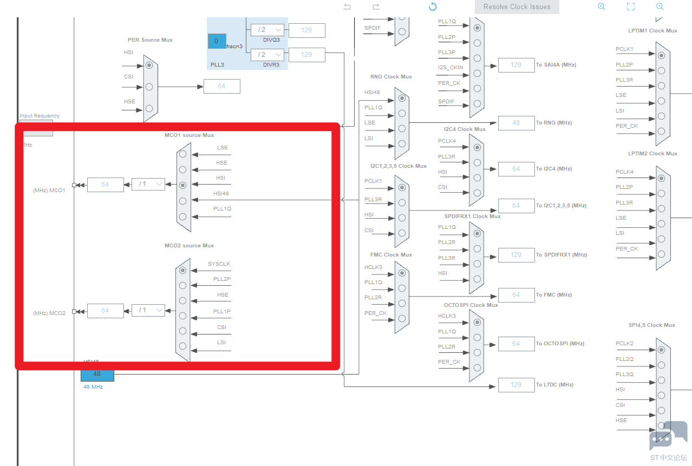Open the ST forum chat bubble icon
Viewport: 692px width, 466px height.
tap(668, 436)
